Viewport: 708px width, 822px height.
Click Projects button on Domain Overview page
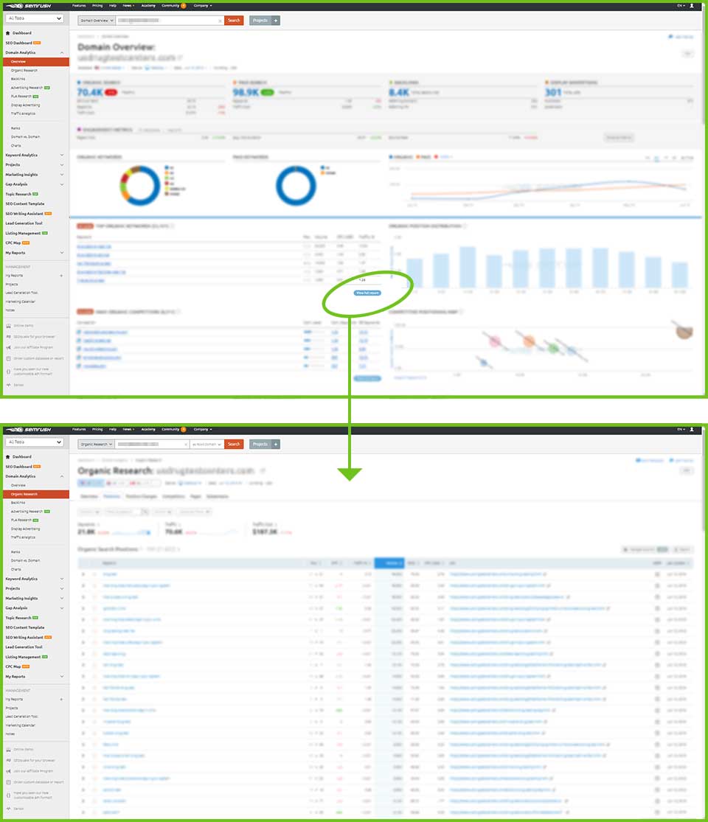(260, 21)
